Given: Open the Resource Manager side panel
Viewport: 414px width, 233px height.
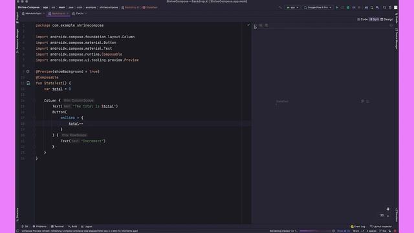Looking at the screenshot, I should (x=17, y=41).
